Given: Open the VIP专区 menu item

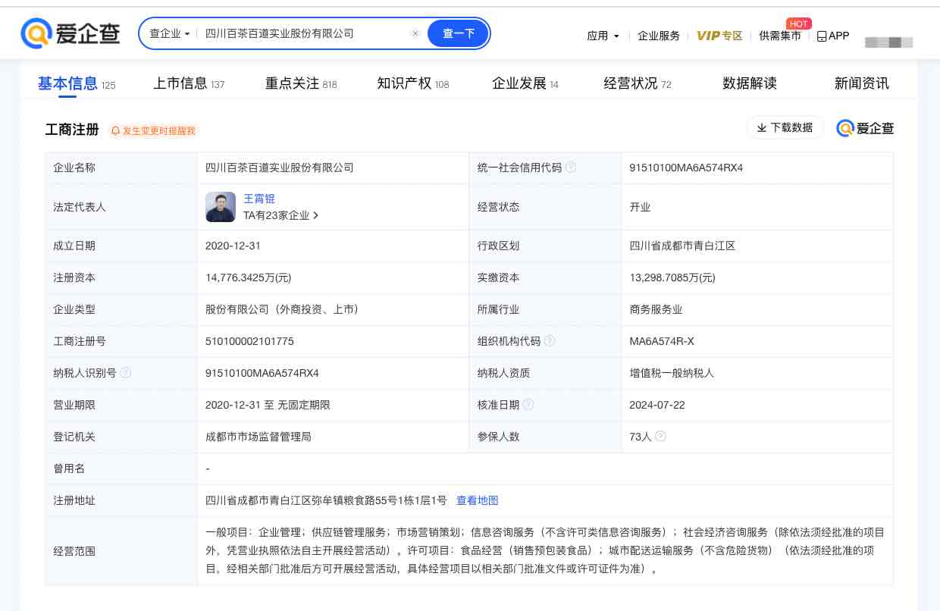Looking at the screenshot, I should click(x=719, y=36).
